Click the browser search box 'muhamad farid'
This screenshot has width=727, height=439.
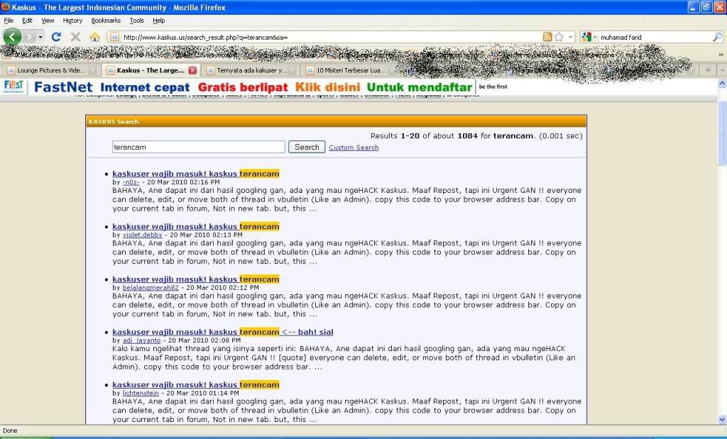tap(655, 38)
